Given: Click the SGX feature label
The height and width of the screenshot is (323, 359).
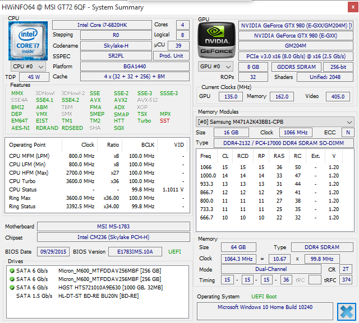Looking at the screenshot, I should 119,128.
